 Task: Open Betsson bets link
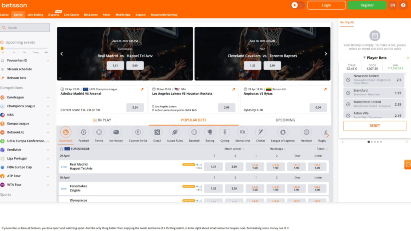(16, 78)
